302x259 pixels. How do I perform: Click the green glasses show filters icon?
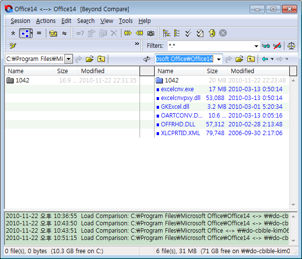[266, 46]
